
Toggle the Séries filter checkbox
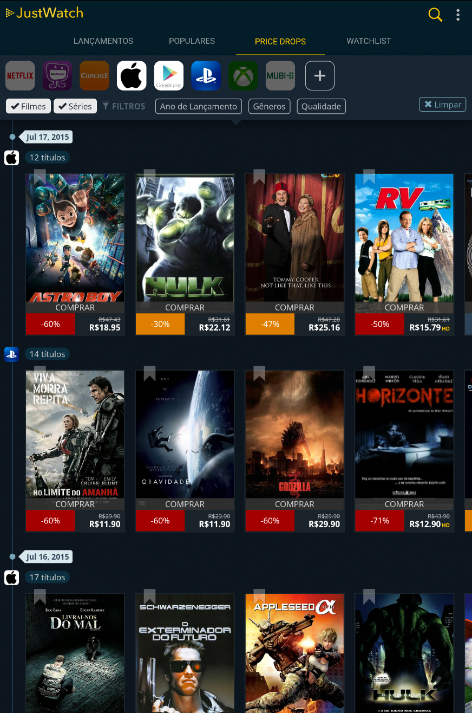tap(75, 106)
